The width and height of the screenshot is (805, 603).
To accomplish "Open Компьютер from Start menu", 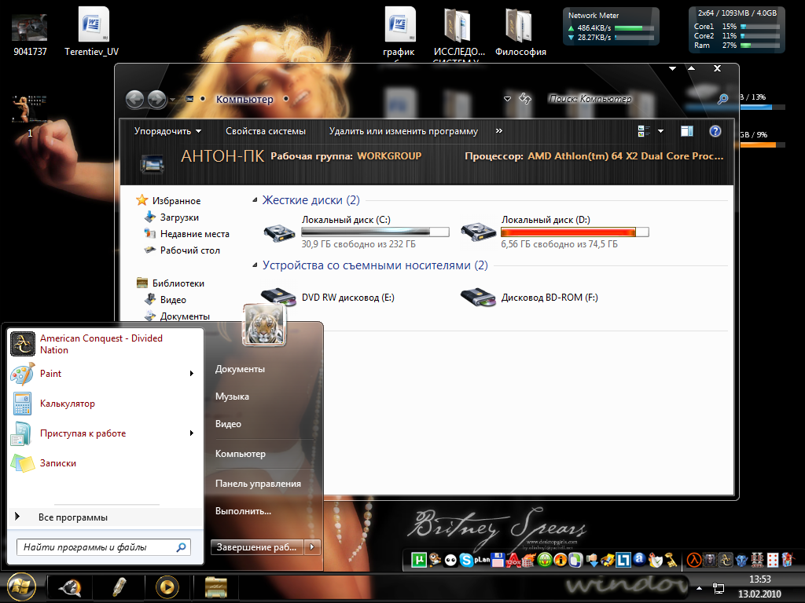I will click(x=241, y=454).
